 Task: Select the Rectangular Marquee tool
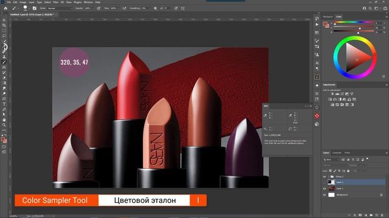coord(4,30)
